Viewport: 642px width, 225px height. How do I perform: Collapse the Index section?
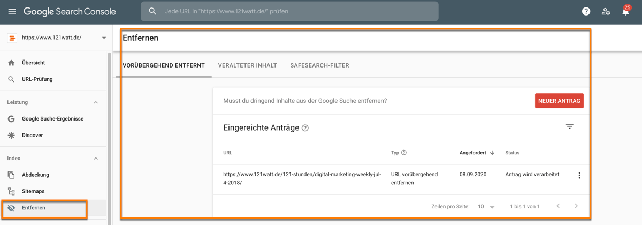(x=96, y=159)
